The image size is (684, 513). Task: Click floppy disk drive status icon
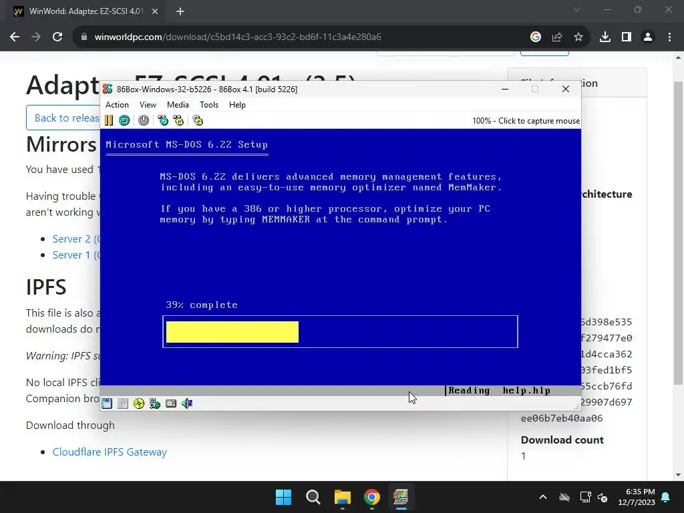click(107, 403)
